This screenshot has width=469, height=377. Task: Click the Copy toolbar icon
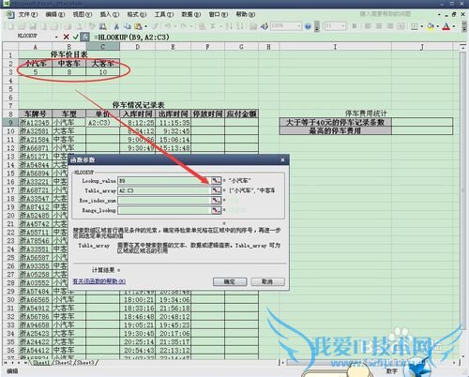[127, 26]
